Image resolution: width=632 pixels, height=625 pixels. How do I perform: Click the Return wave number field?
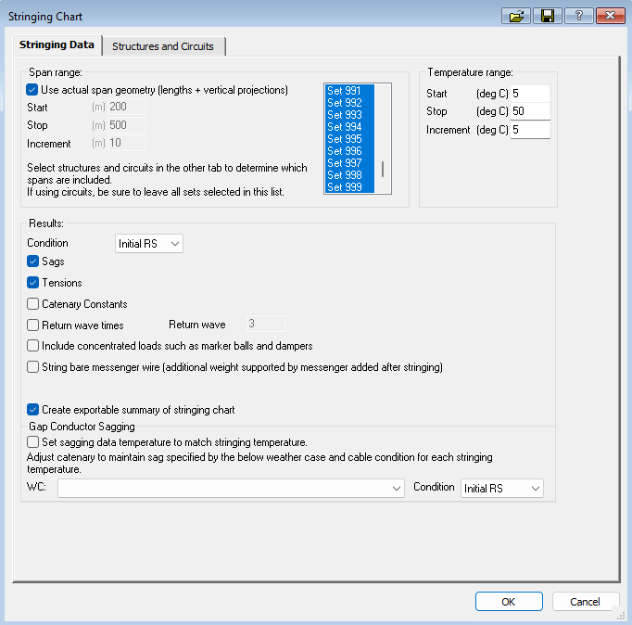[266, 324]
